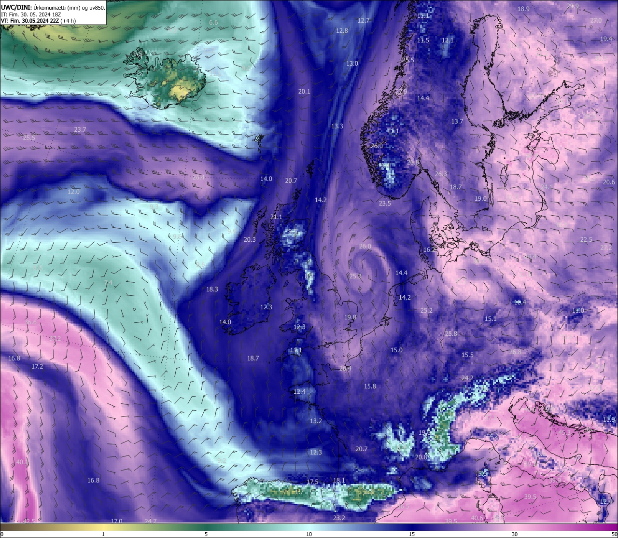Image resolution: width=618 pixels, height=538 pixels.
Task: Click the 20.3 value label
Action: [250, 240]
